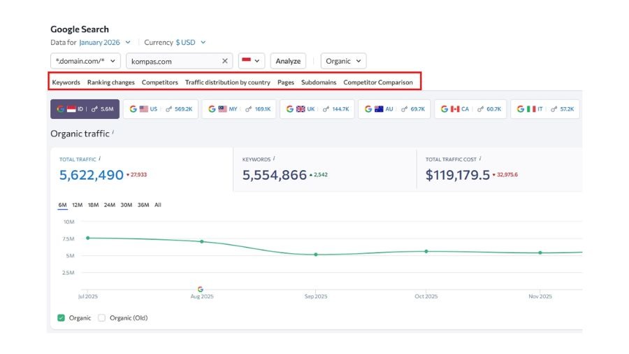Switch chart range to 12M
This screenshot has width=629, height=354.
(x=77, y=205)
